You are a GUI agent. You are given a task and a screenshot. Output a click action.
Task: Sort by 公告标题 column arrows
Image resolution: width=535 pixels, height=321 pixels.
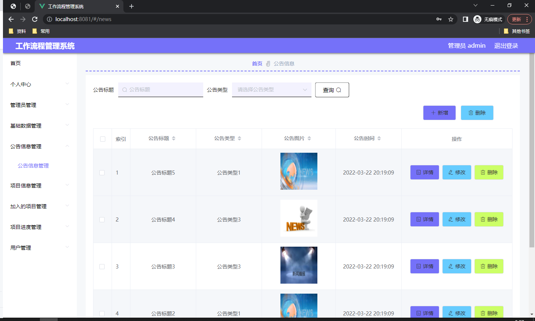pos(174,138)
